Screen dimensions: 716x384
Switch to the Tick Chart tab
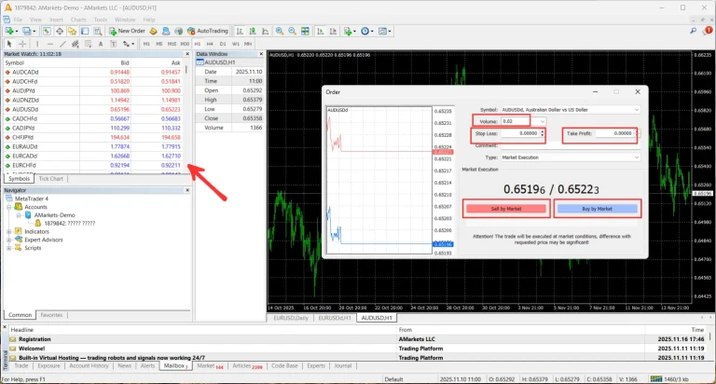click(x=50, y=179)
